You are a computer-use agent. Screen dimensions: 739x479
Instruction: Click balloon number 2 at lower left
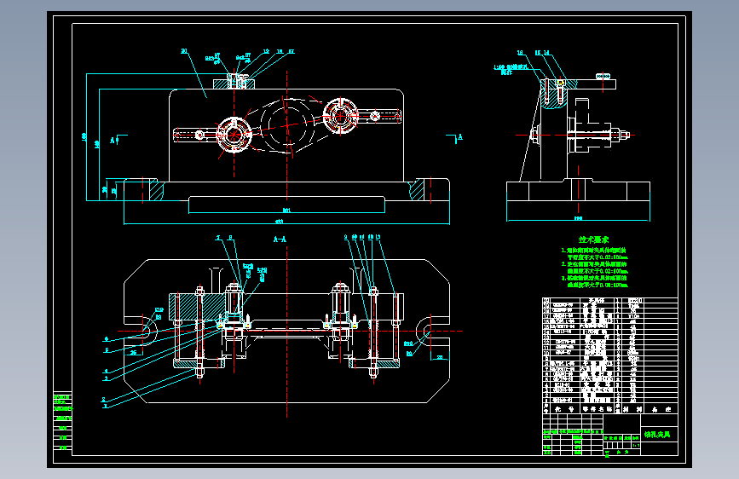(x=104, y=400)
